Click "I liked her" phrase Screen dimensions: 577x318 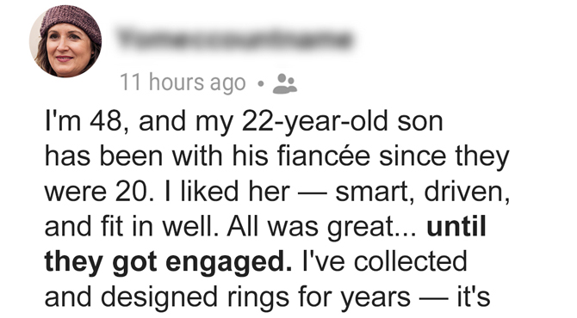[x=227, y=192]
